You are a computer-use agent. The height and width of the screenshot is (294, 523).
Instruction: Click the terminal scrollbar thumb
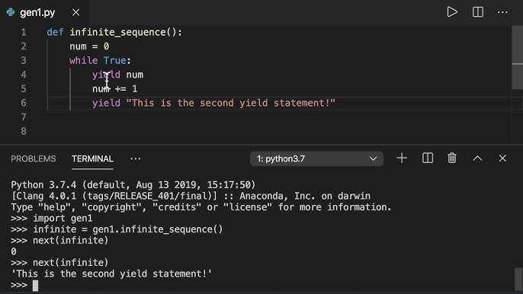tap(518, 279)
